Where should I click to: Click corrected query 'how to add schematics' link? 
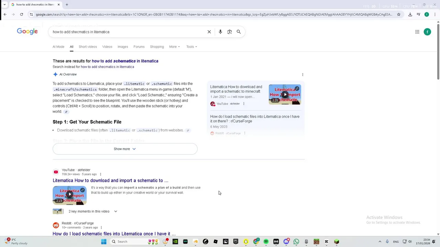point(125,61)
